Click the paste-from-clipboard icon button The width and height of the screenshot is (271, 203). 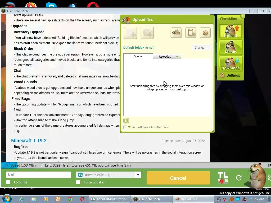[191, 33]
